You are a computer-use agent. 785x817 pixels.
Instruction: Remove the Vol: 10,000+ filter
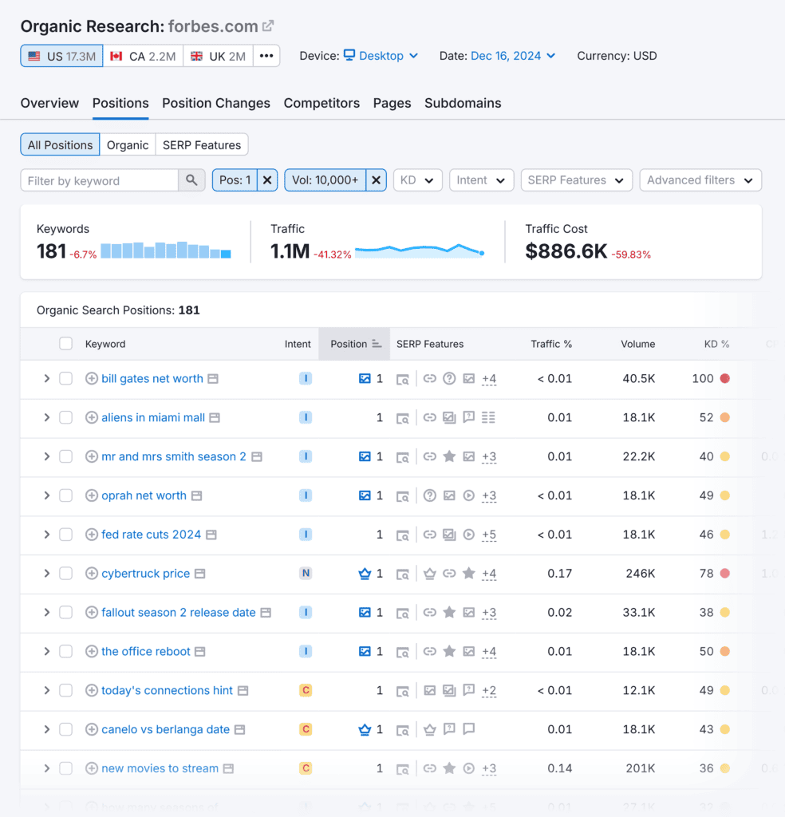(x=376, y=180)
